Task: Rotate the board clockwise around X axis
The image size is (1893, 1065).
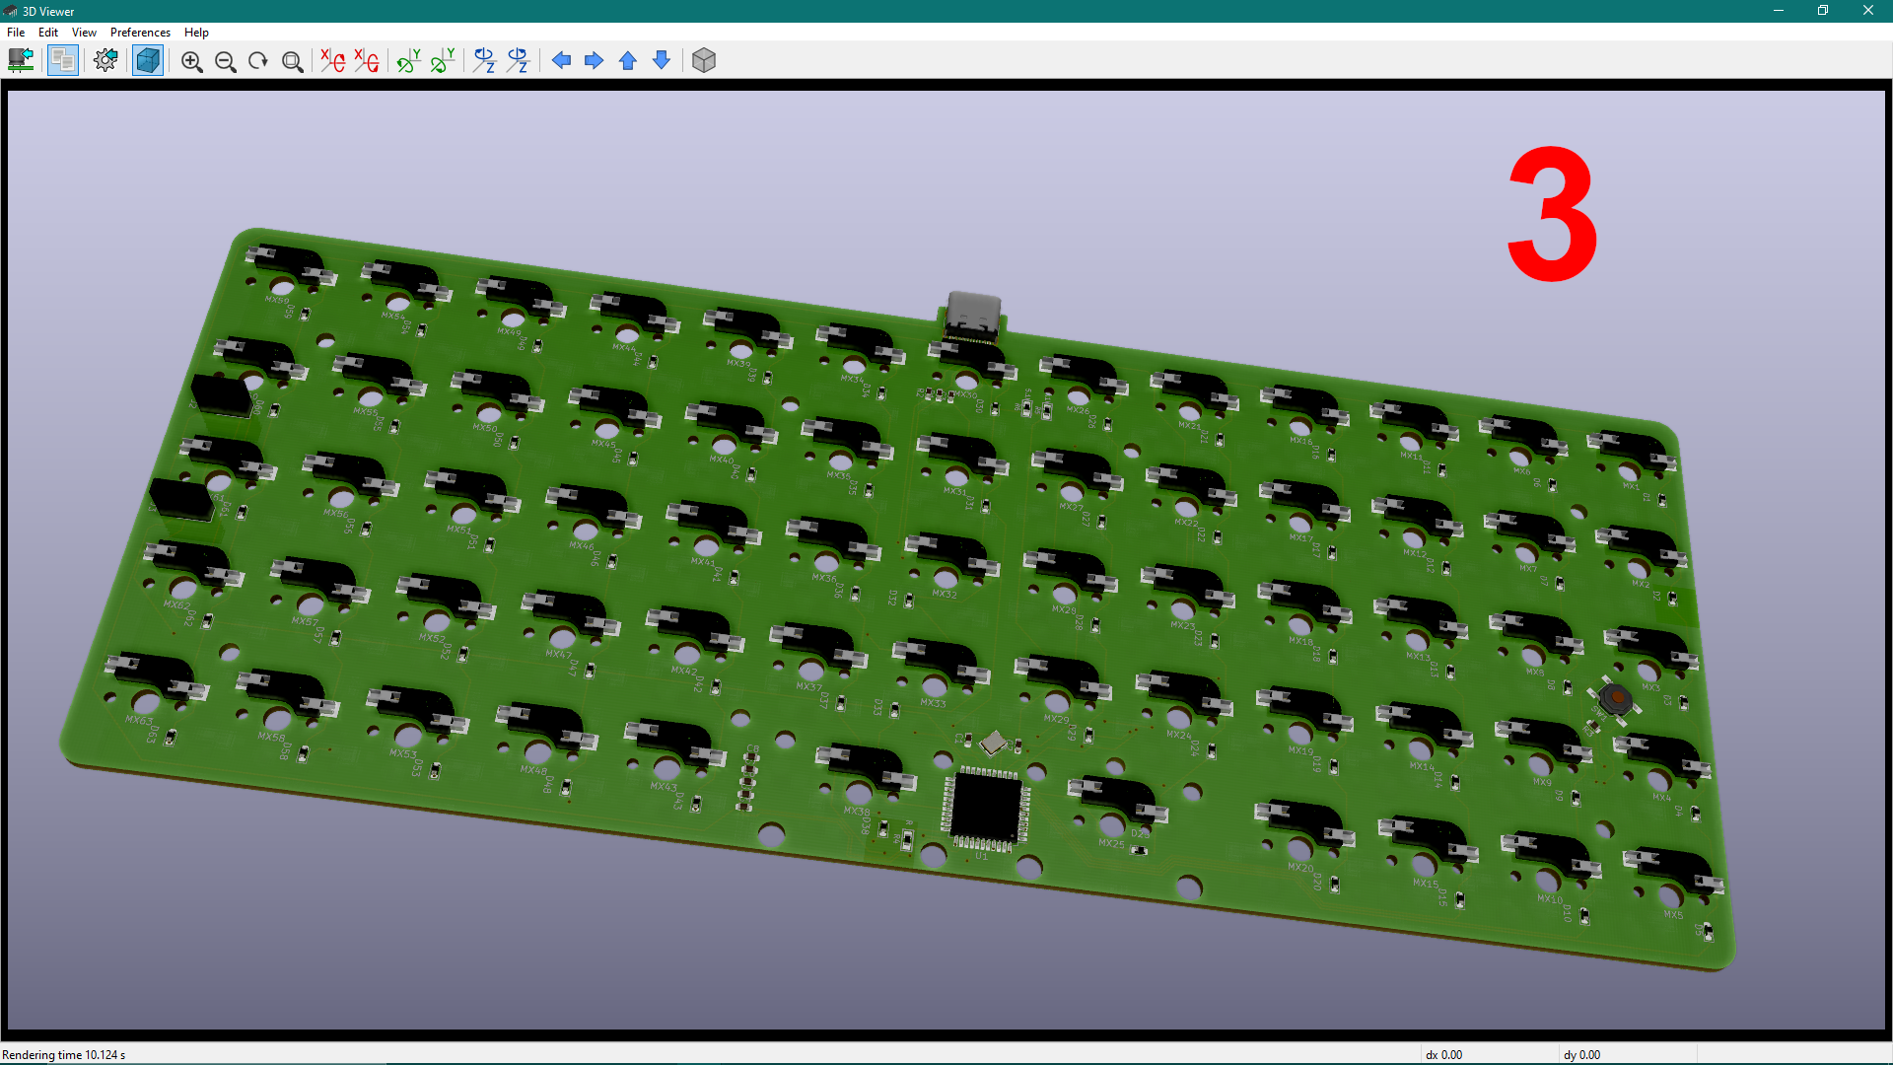Action: pos(333,60)
